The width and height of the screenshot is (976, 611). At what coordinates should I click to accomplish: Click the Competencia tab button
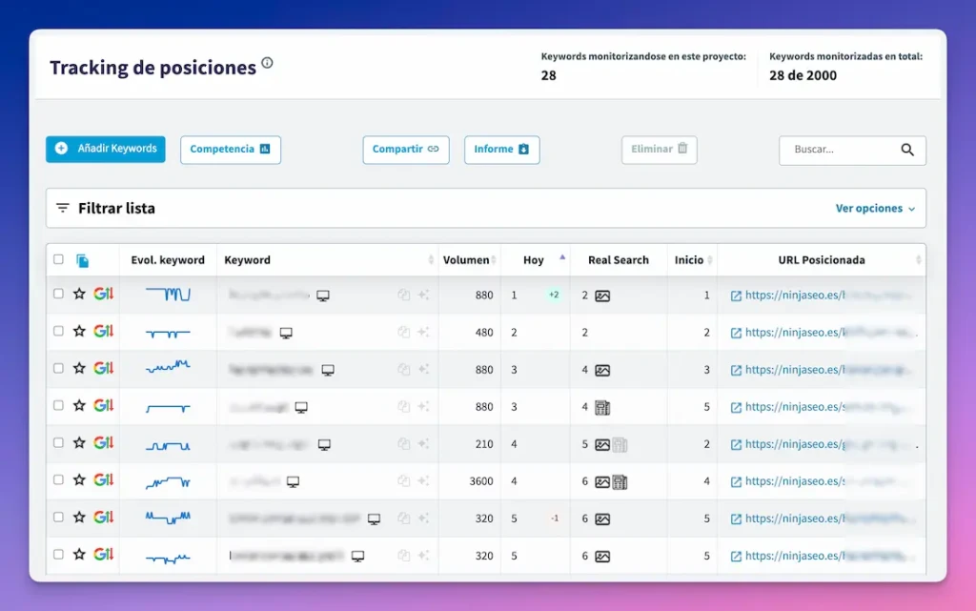coord(230,150)
